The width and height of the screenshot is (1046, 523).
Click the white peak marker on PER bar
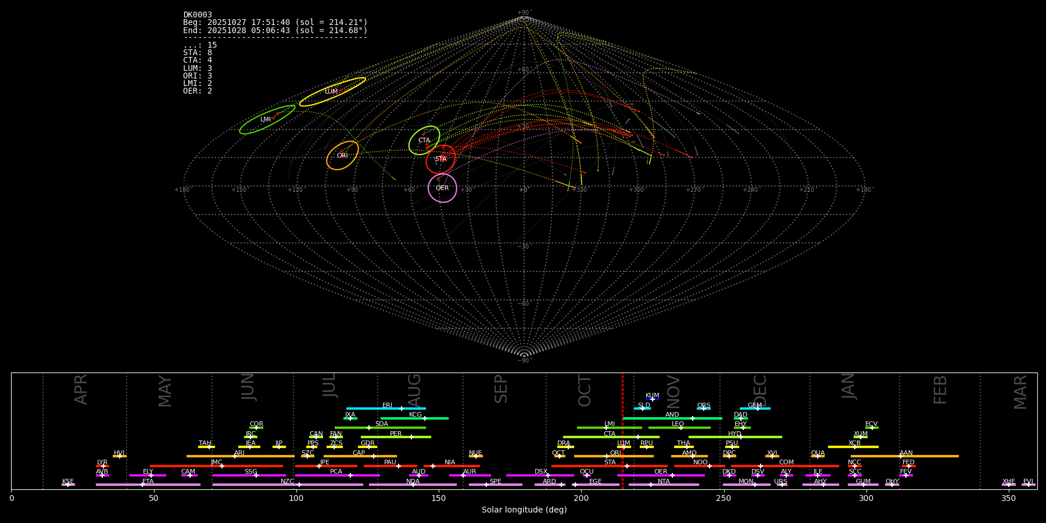pos(411,437)
